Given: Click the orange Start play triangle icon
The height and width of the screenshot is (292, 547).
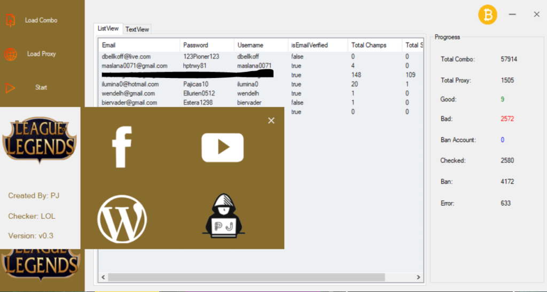Looking at the screenshot, I should point(11,88).
